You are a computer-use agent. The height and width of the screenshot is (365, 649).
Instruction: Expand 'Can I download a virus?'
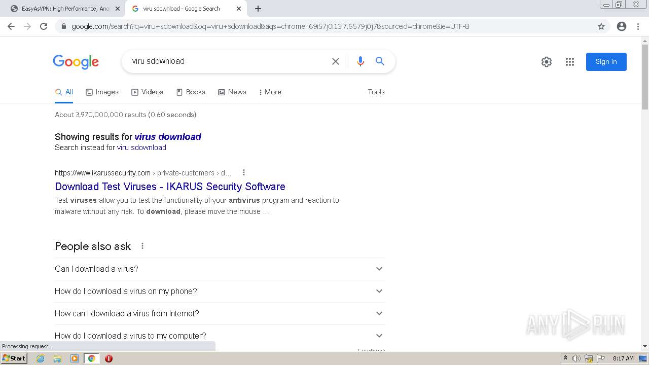[x=220, y=269]
